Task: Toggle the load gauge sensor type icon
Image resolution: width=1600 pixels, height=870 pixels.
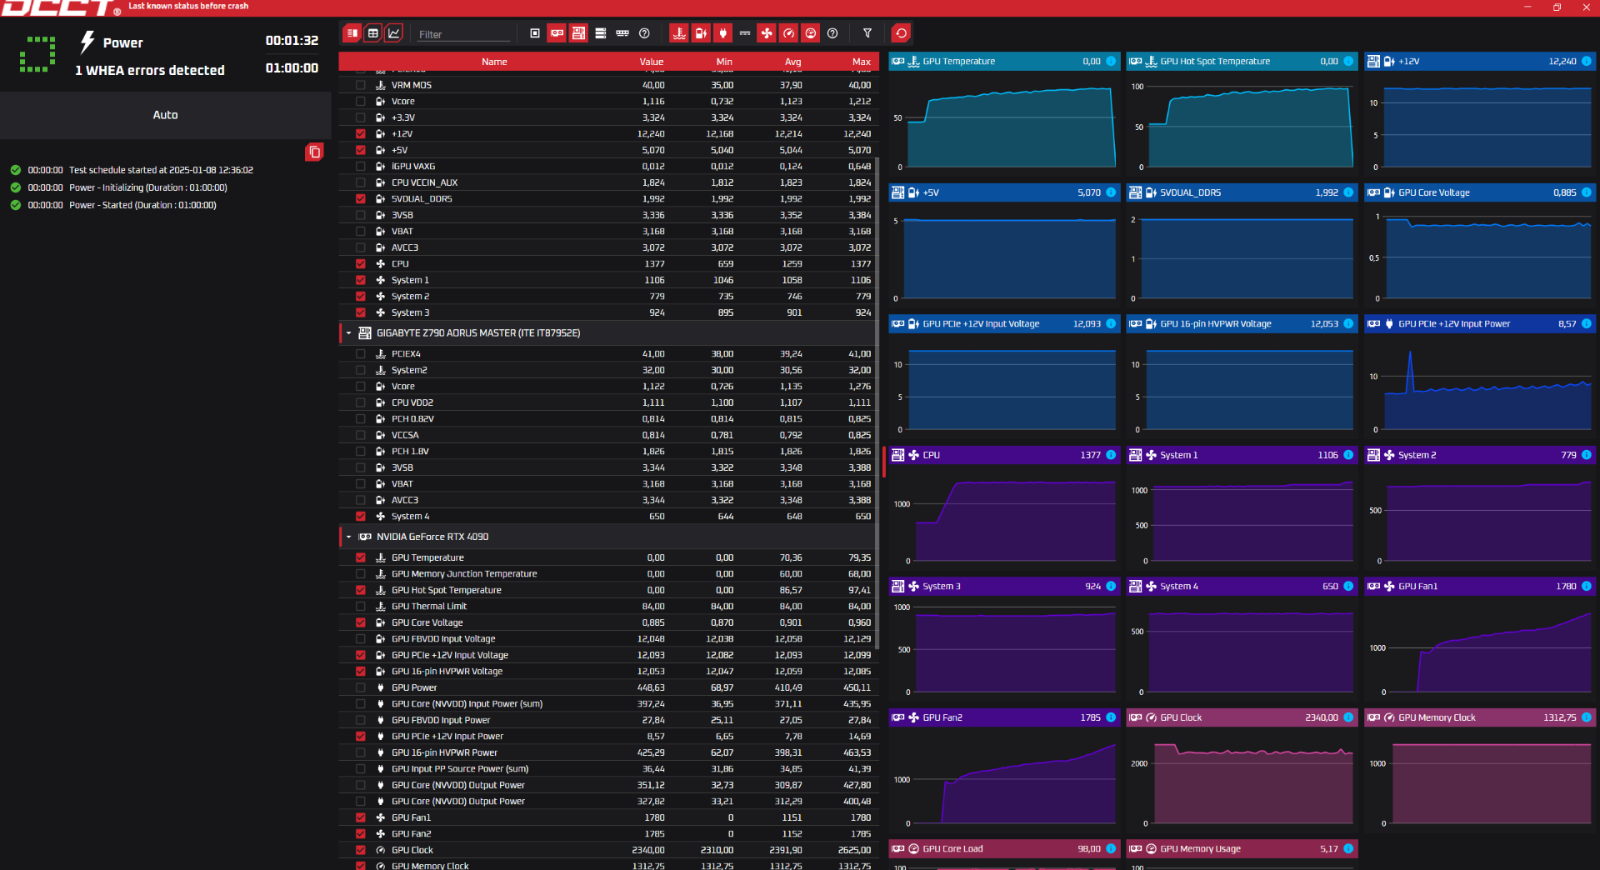Action: (x=810, y=33)
